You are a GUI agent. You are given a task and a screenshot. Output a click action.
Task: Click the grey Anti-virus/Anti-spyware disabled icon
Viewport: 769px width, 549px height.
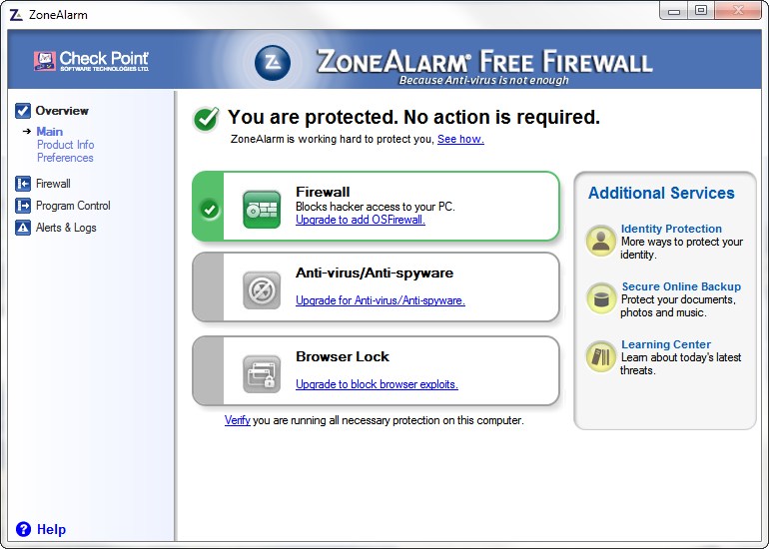click(262, 290)
